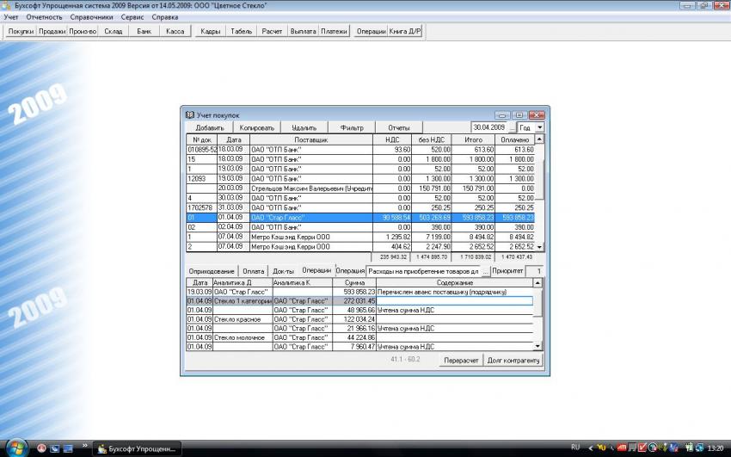Image resolution: width=731 pixels, height=457 pixels.
Task: Open the Книга Д/Р toolbar section
Action: pyautogui.click(x=405, y=31)
